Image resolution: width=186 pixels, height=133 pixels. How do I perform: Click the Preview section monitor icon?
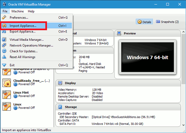click(119, 33)
